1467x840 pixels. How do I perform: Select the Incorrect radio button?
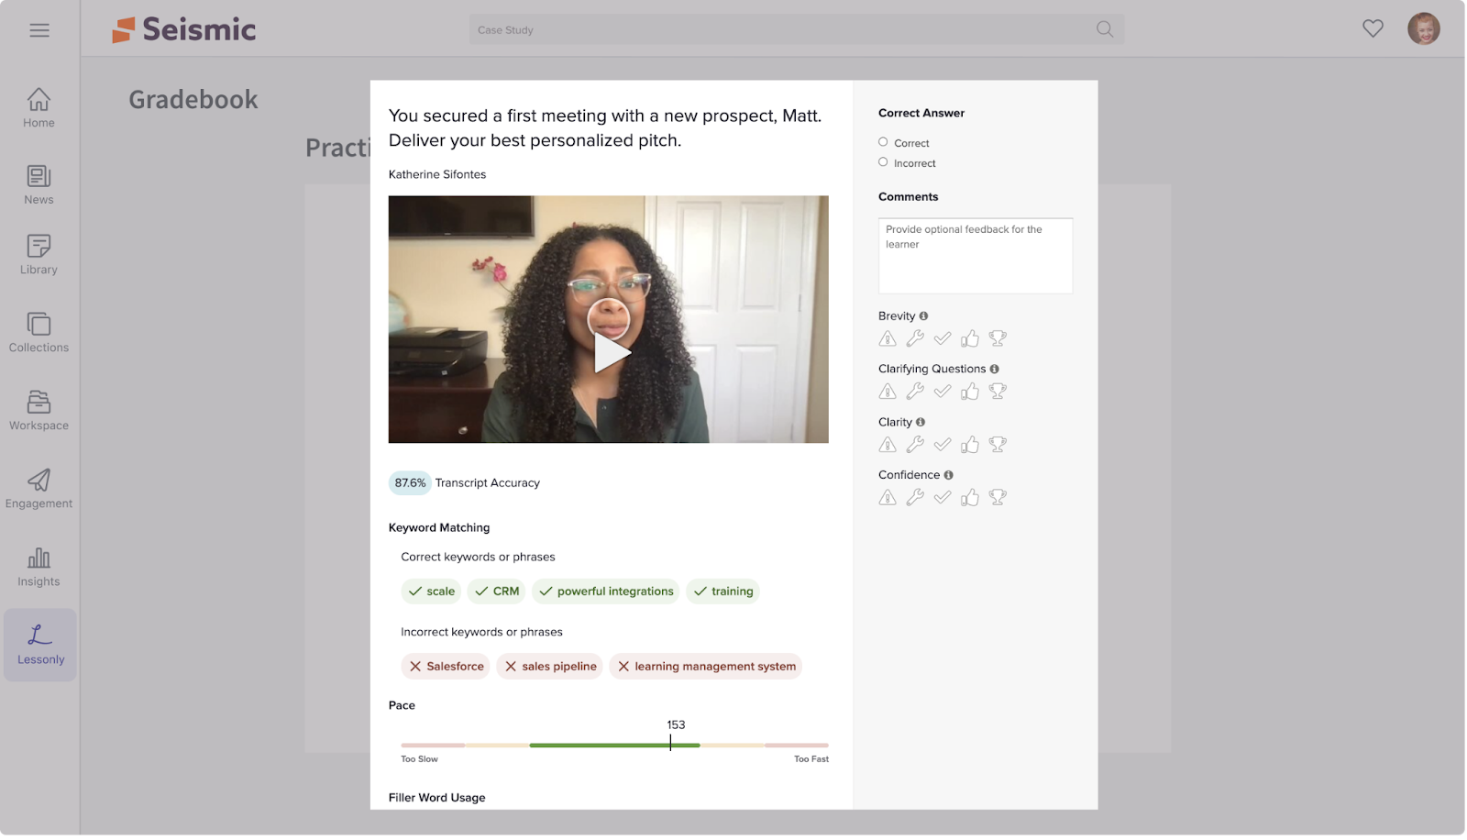tap(884, 162)
